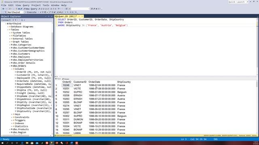Screen dimensions: 259x145
Task: Expand the Indexes folder
Action: click(x=12, y=123)
